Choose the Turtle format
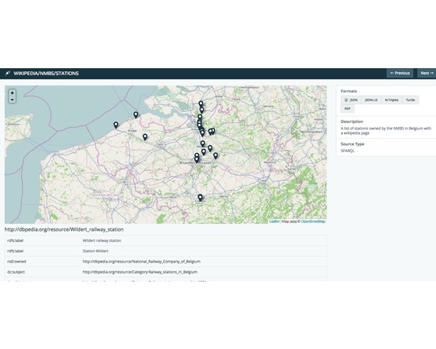 [x=411, y=100]
